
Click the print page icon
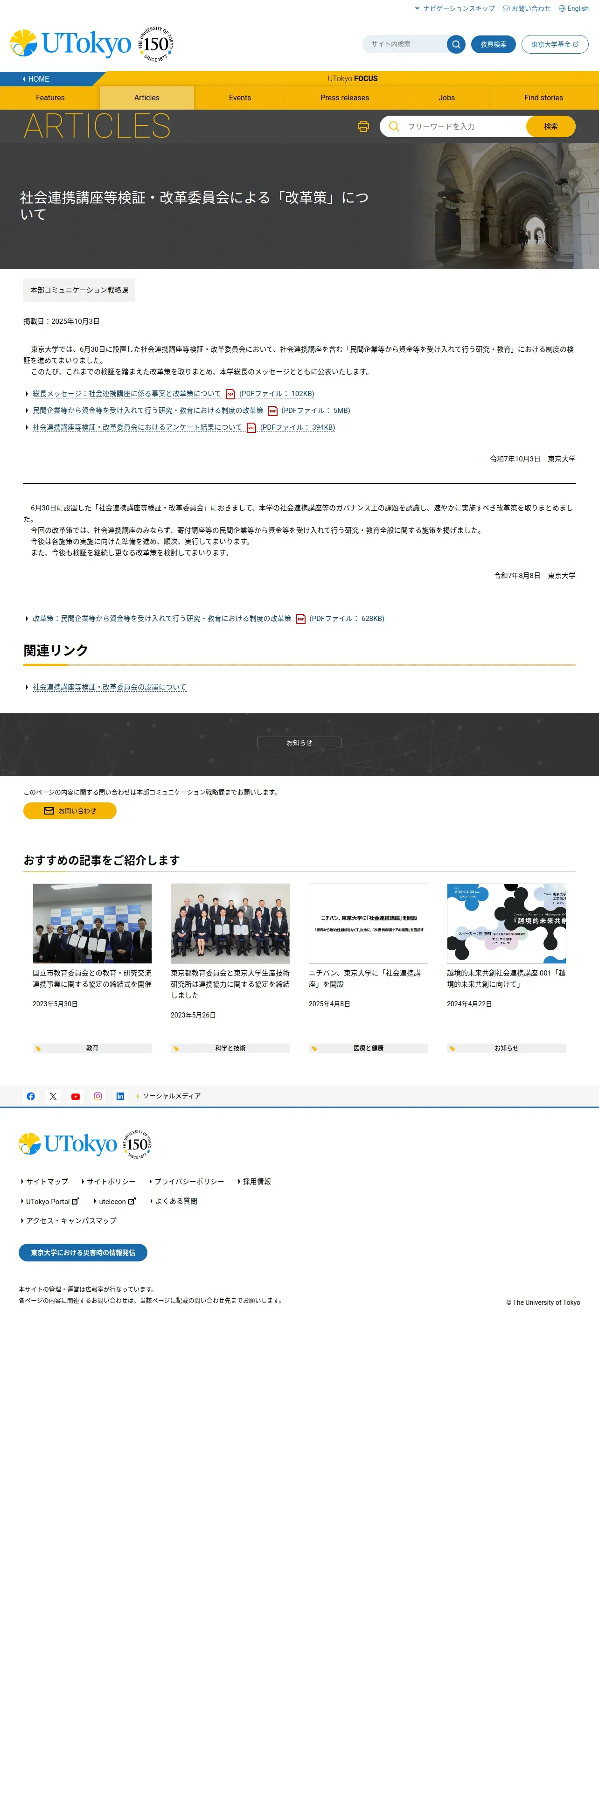pos(363,126)
